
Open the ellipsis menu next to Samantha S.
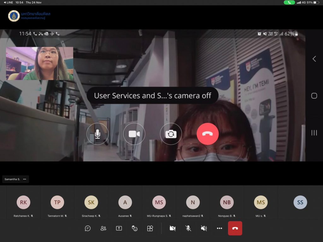click(25, 179)
